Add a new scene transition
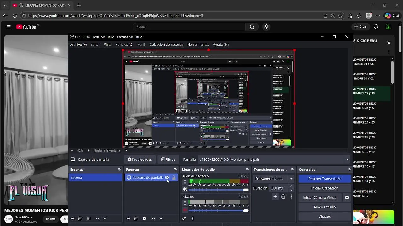 click(275, 196)
